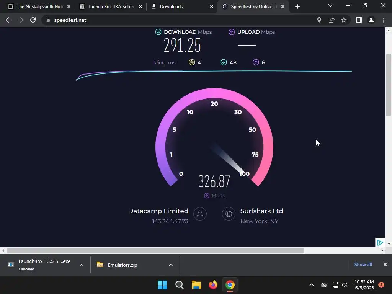
Task: Click the idle ping icon showing 4
Action: [192, 62]
